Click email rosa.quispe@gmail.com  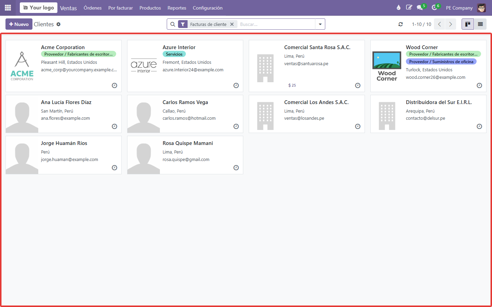pos(186,160)
